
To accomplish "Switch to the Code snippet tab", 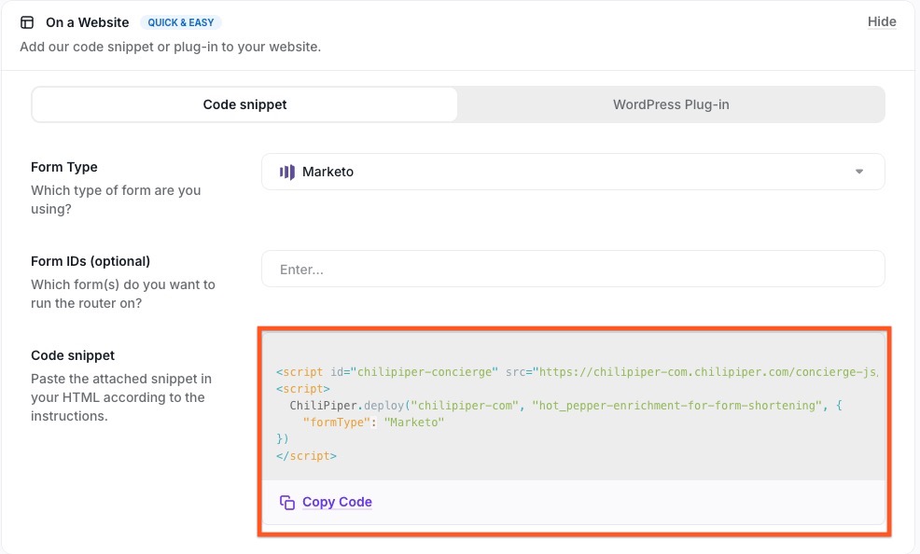I will pyautogui.click(x=244, y=104).
